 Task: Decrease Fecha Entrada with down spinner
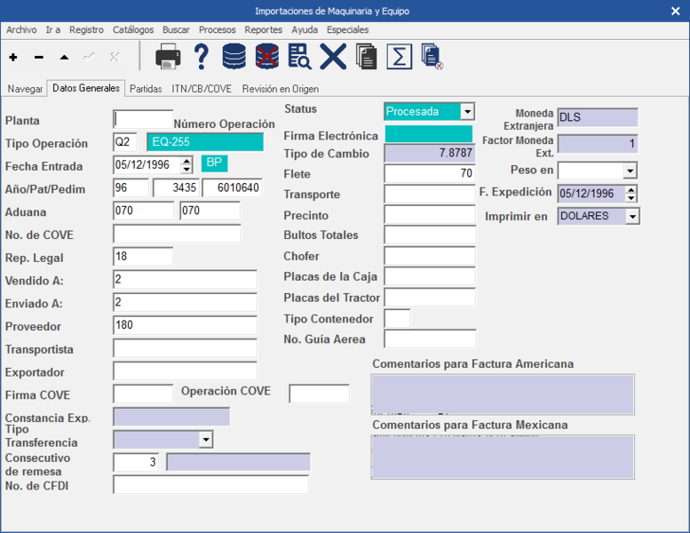point(186,169)
